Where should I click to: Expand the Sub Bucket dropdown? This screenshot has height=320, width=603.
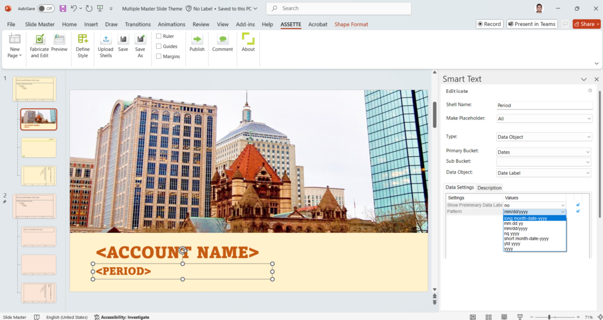point(588,162)
